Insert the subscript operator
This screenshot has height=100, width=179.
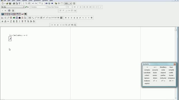pyautogui.click(x=33, y=18)
